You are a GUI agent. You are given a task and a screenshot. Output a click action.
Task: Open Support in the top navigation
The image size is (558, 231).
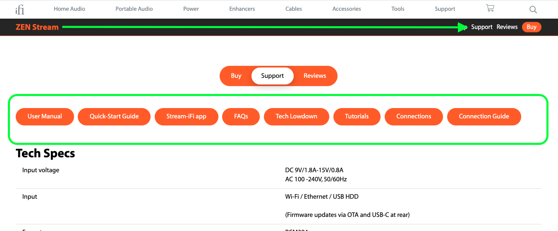click(x=445, y=9)
